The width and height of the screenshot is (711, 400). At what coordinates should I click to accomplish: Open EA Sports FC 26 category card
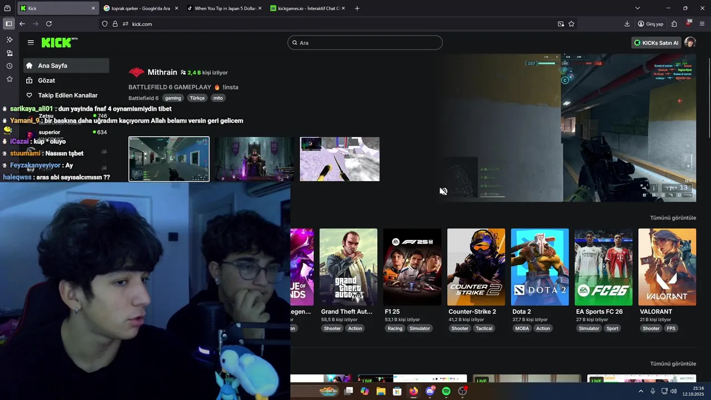(603, 267)
